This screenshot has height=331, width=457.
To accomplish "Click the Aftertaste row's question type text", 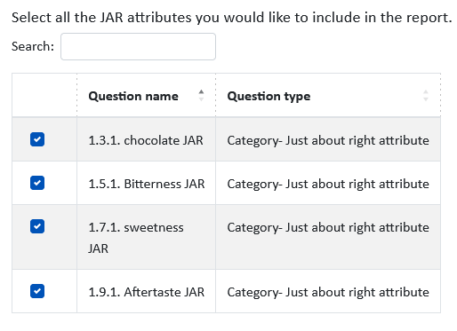I will point(328,292).
